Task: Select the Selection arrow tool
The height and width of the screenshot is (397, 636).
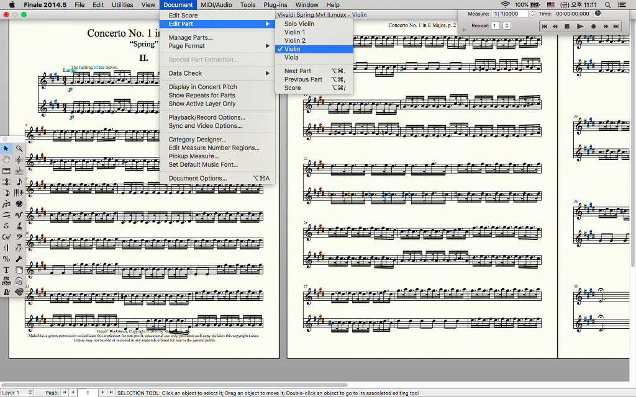Action: [6, 148]
